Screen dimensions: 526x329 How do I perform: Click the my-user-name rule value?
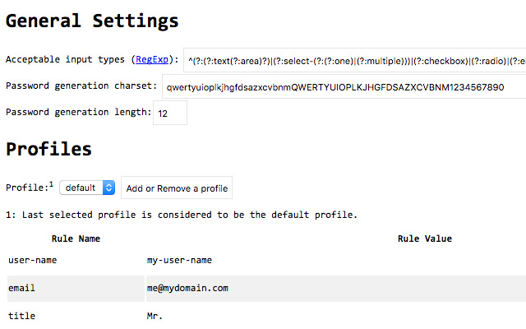click(179, 260)
